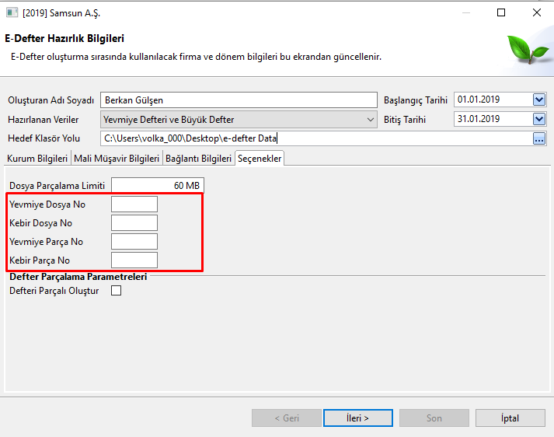Click the Hedef Klasör Yolu path field
This screenshot has width=554, height=437.
coord(315,138)
